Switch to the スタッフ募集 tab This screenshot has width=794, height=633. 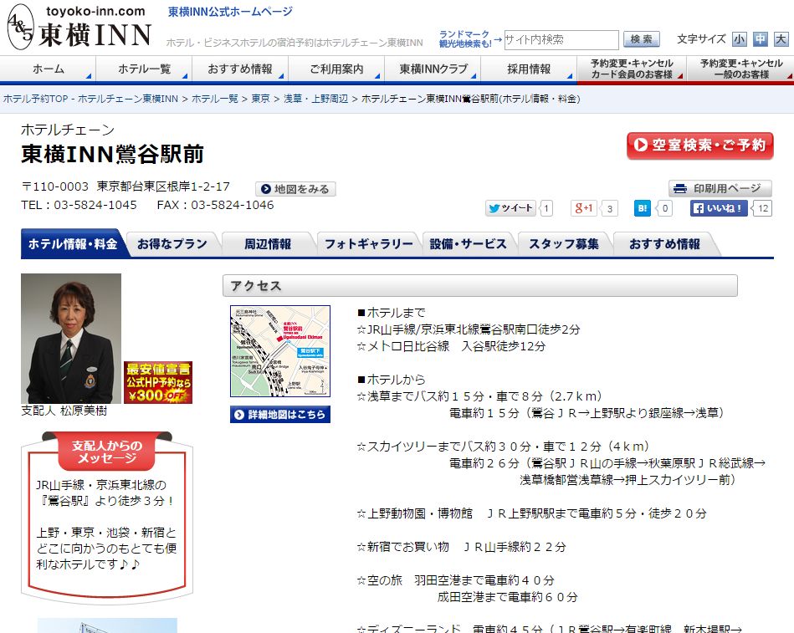click(564, 244)
